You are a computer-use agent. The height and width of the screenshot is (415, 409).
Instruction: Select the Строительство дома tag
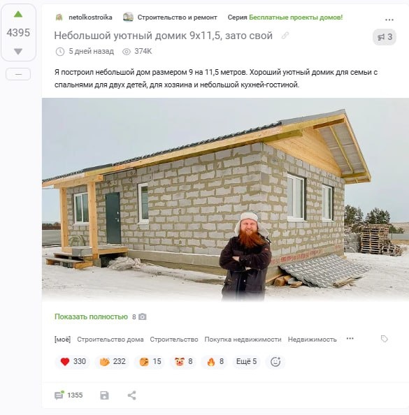[110, 340]
